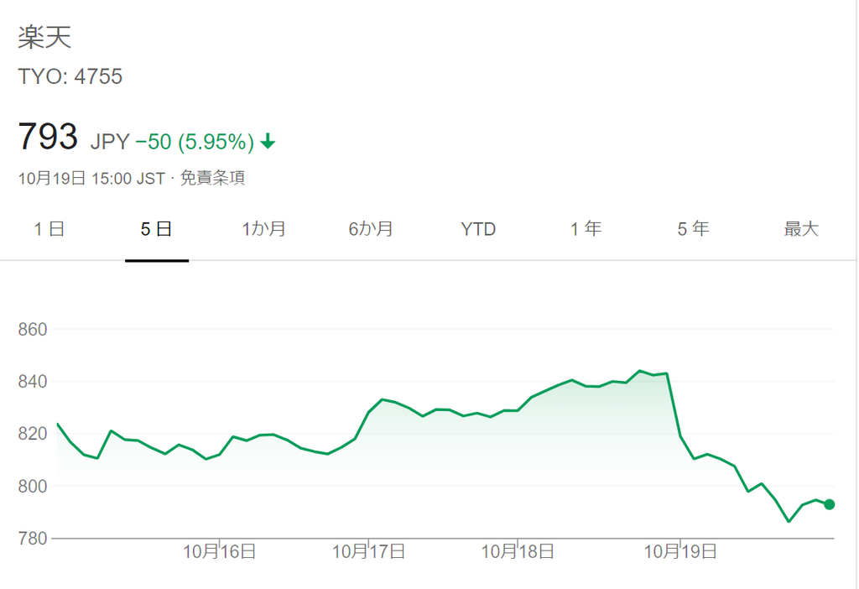Click the −50 (5.95%) change text
This screenshot has width=859, height=589.
195,142
